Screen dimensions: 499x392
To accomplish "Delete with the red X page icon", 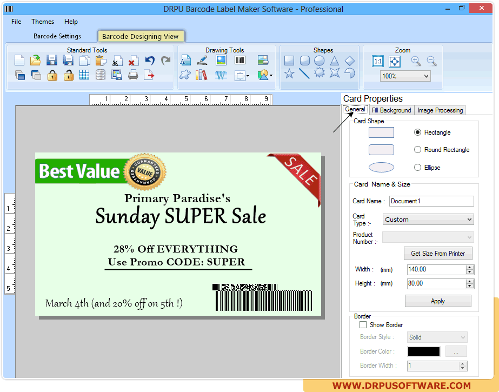I will click(133, 60).
